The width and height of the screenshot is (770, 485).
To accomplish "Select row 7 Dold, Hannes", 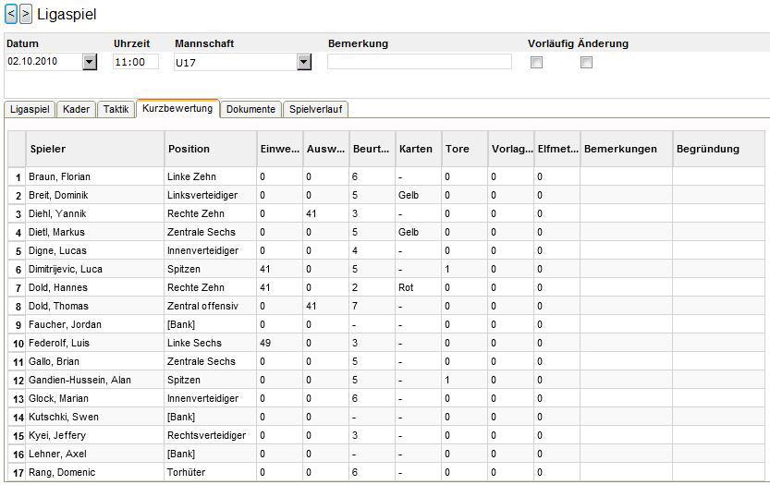I will (x=386, y=287).
